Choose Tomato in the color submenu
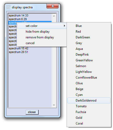Image resolution: width=113 pixels, height=130 pixels. pos(89,106)
